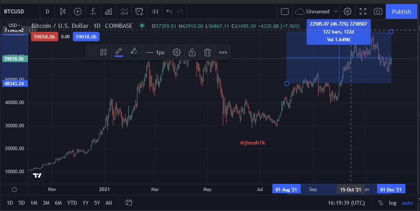The width and height of the screenshot is (420, 211).
Task: Open chart settings gear at bottom left
Action: coord(15,190)
